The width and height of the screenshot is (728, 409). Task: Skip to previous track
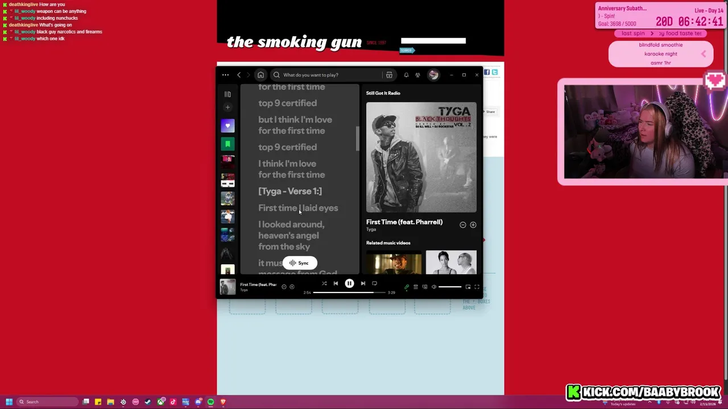click(336, 283)
